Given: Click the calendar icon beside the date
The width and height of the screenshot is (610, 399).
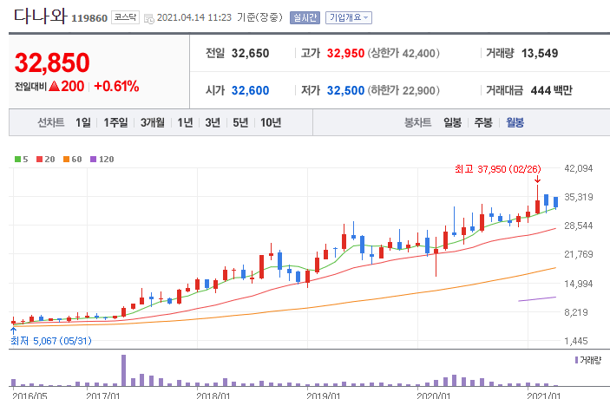Looking at the screenshot, I should coord(148,17).
